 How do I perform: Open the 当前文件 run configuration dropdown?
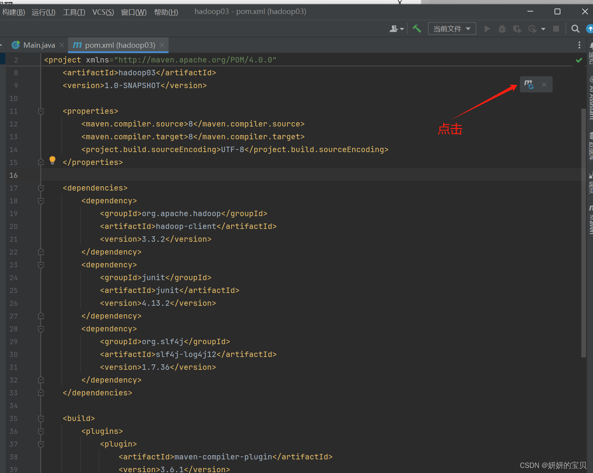pyautogui.click(x=452, y=29)
